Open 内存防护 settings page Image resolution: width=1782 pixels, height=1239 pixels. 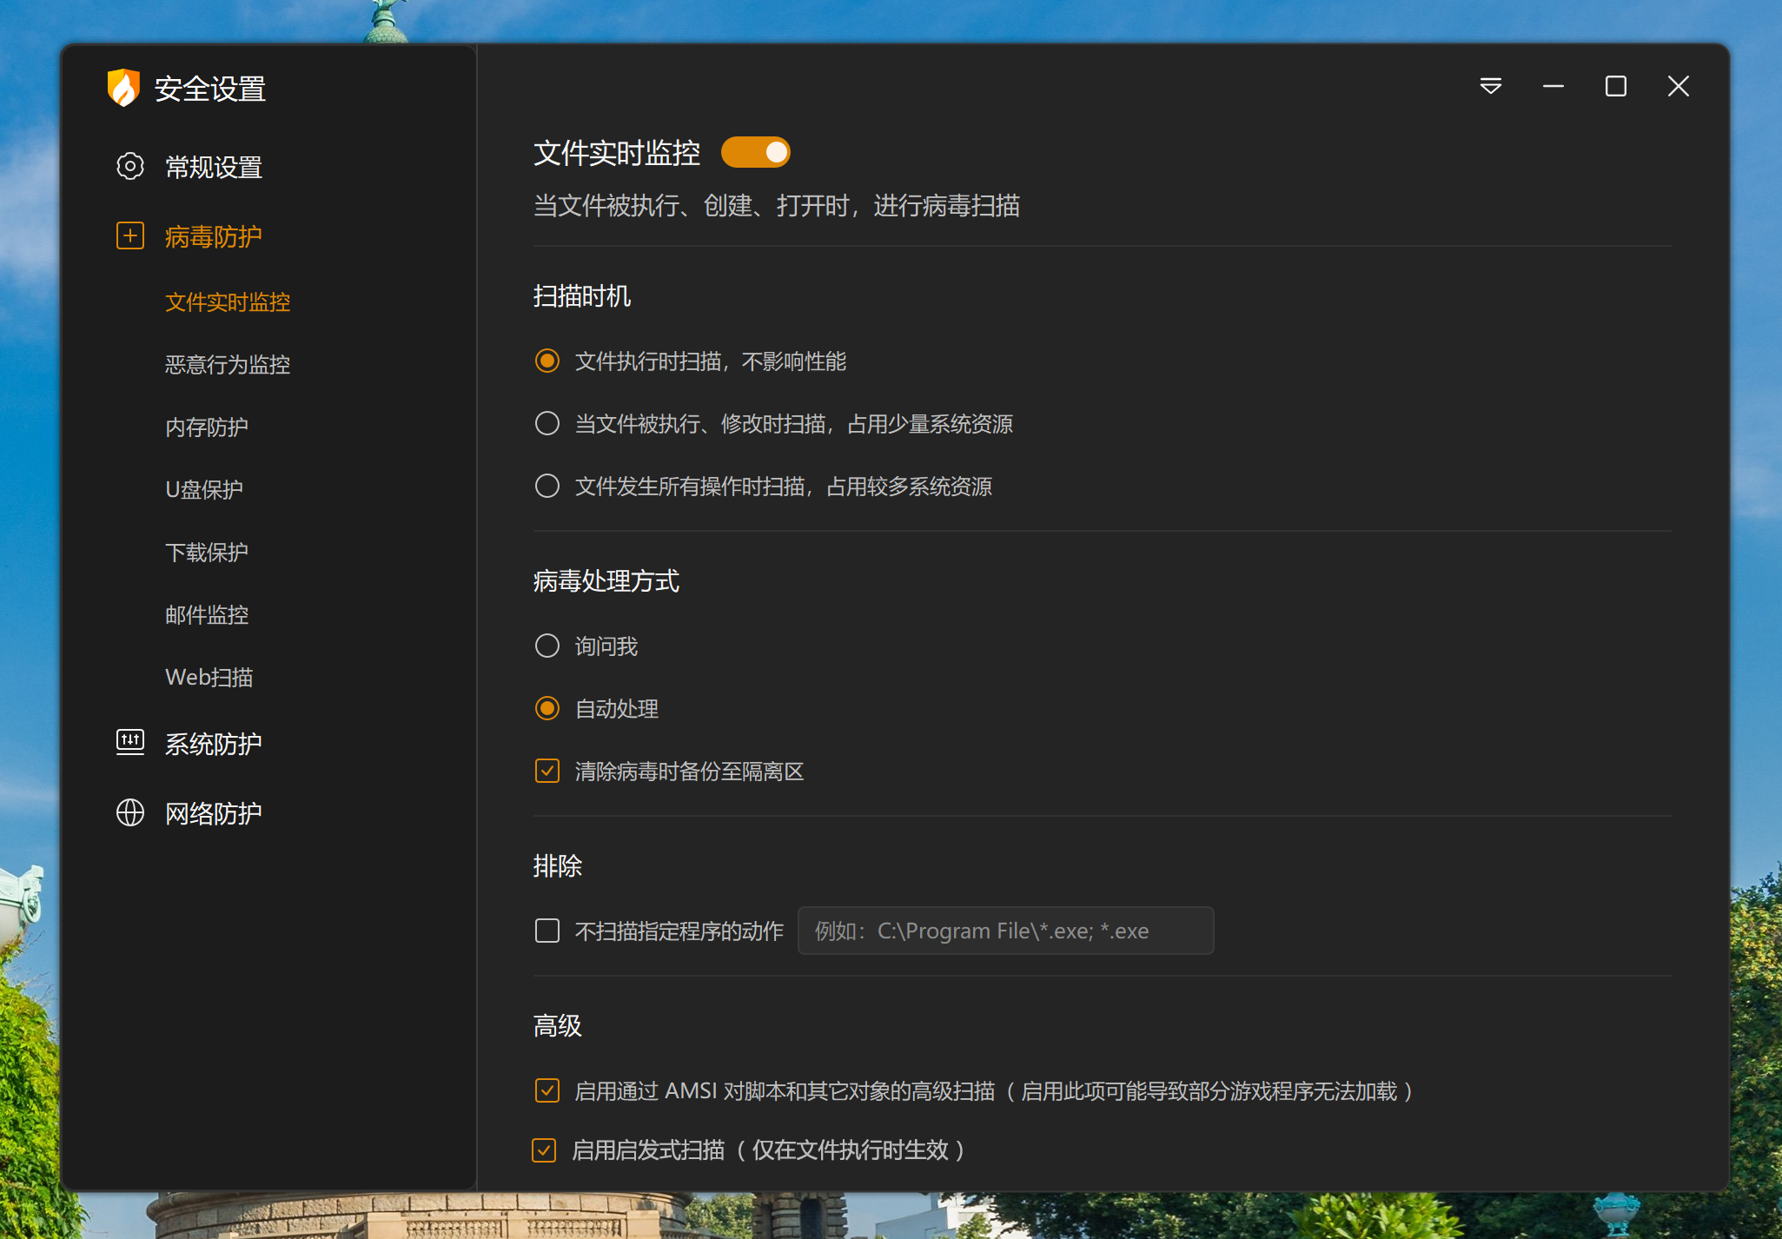(206, 427)
